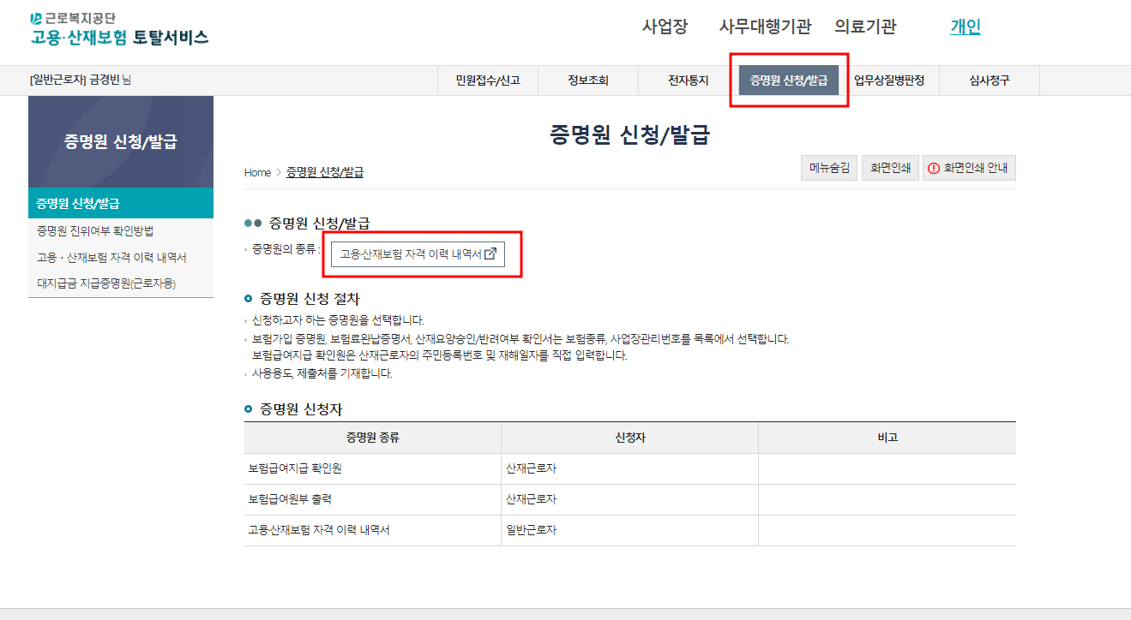Select 사무대행기관 in top navigation
The height and width of the screenshot is (620, 1131).
(x=764, y=27)
